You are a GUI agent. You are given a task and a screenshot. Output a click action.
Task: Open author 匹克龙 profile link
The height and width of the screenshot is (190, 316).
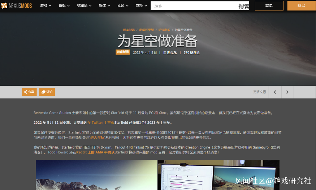[x=172, y=52]
